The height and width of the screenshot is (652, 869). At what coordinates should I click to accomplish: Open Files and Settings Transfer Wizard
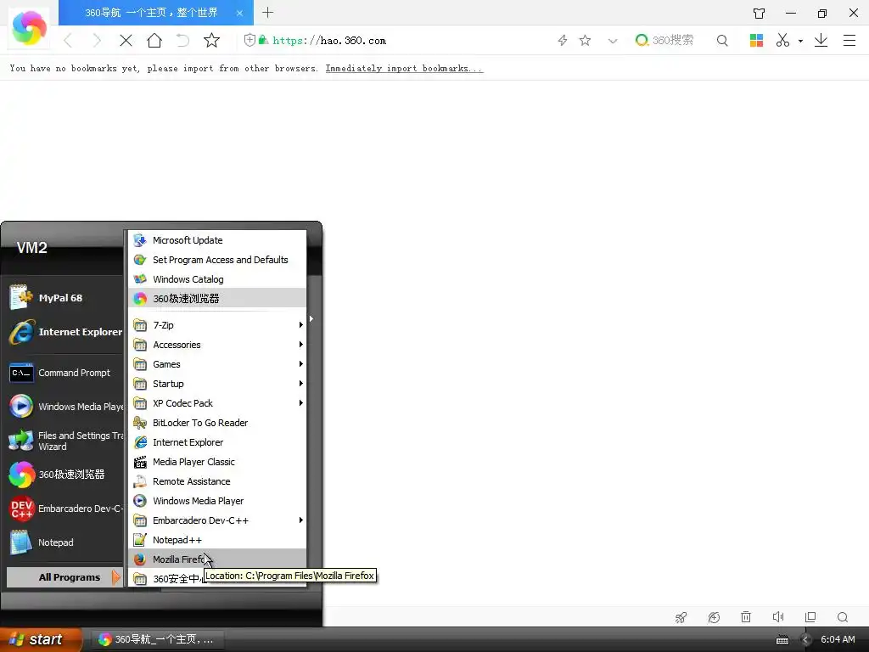[x=64, y=441]
